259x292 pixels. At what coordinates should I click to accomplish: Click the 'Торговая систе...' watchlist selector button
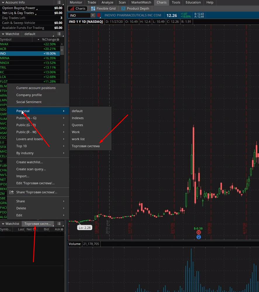(x=38, y=224)
